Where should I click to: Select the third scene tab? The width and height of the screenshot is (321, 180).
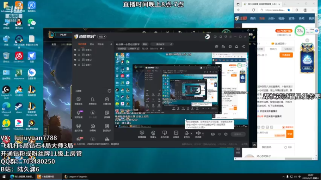coord(101,44)
